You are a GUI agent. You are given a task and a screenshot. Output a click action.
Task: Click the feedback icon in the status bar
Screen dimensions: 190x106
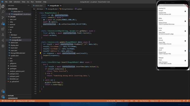184,101
